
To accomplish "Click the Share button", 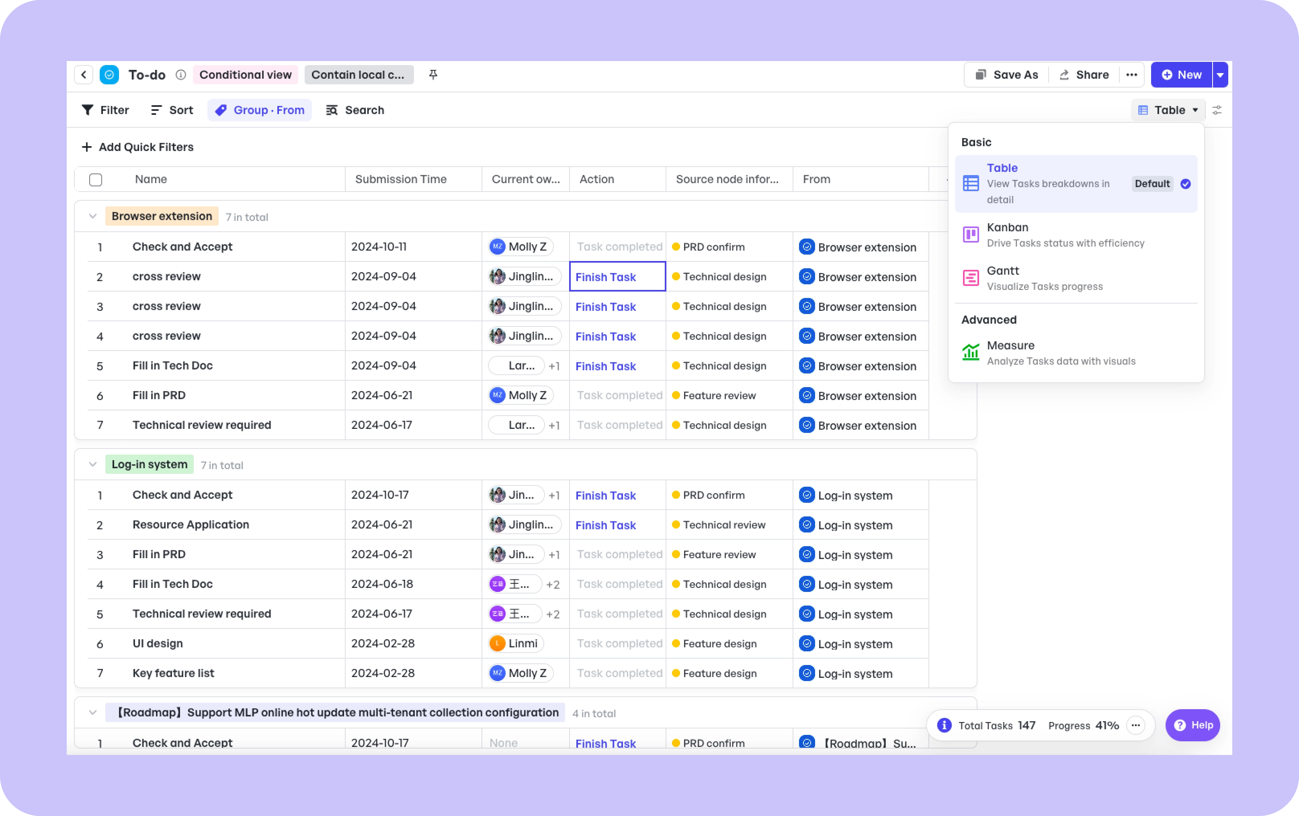I will click(1084, 75).
